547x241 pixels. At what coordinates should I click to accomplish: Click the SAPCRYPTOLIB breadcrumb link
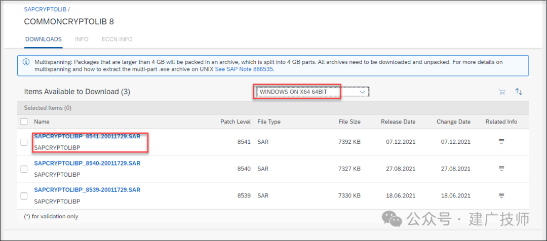pyautogui.click(x=46, y=9)
